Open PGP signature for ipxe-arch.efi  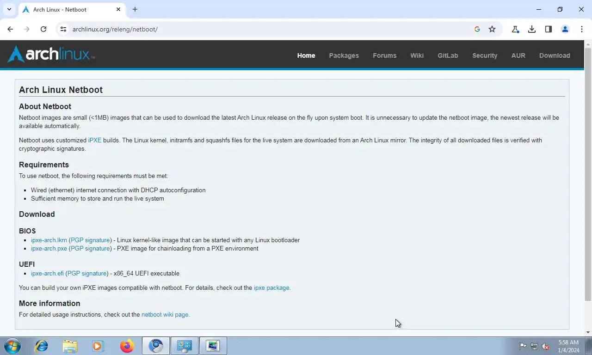[x=87, y=273]
